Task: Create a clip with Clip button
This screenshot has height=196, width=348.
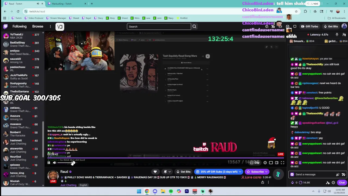Action: (x=255, y=163)
